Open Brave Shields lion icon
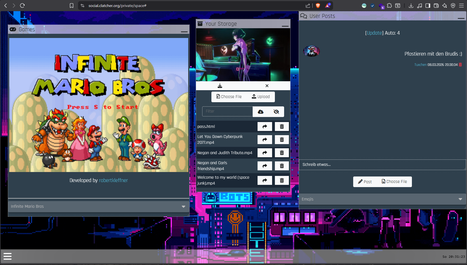This screenshot has width=467, height=265. 318,6
